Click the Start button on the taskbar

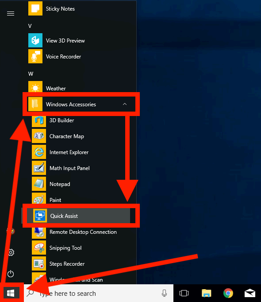coord(11,293)
